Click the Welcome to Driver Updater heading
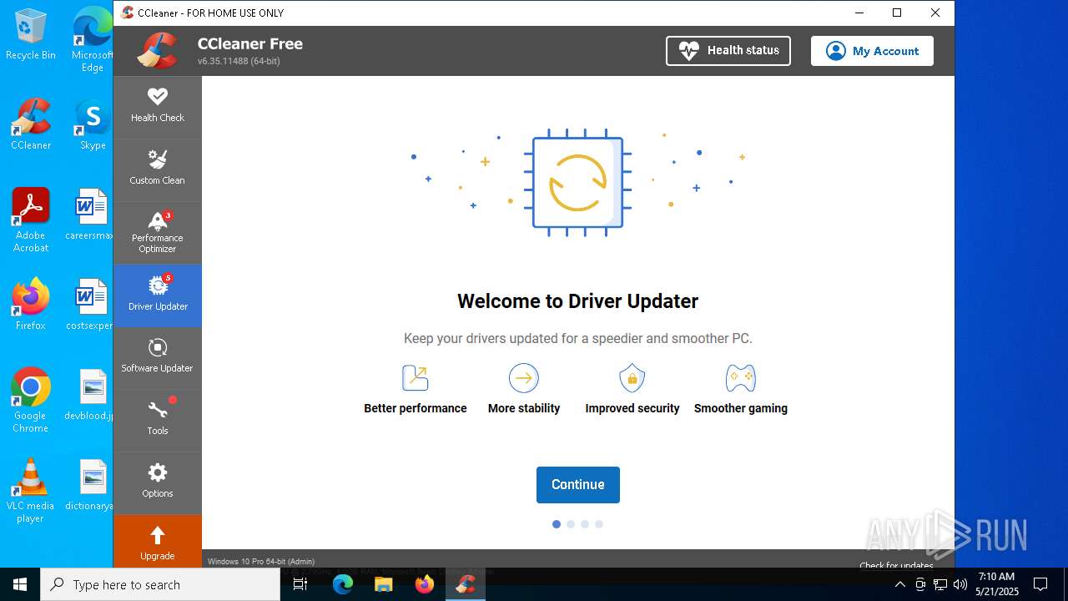 (577, 301)
